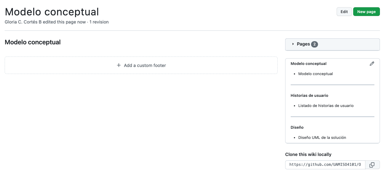Screen dimensions: 384x178
Task: Click the Diseño sidebar heading
Action: [297, 128]
